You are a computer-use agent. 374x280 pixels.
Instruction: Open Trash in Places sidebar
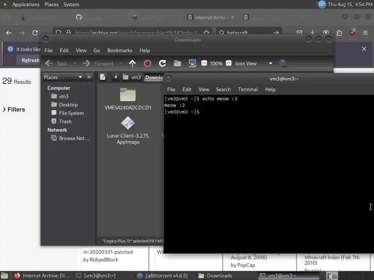coord(61,121)
